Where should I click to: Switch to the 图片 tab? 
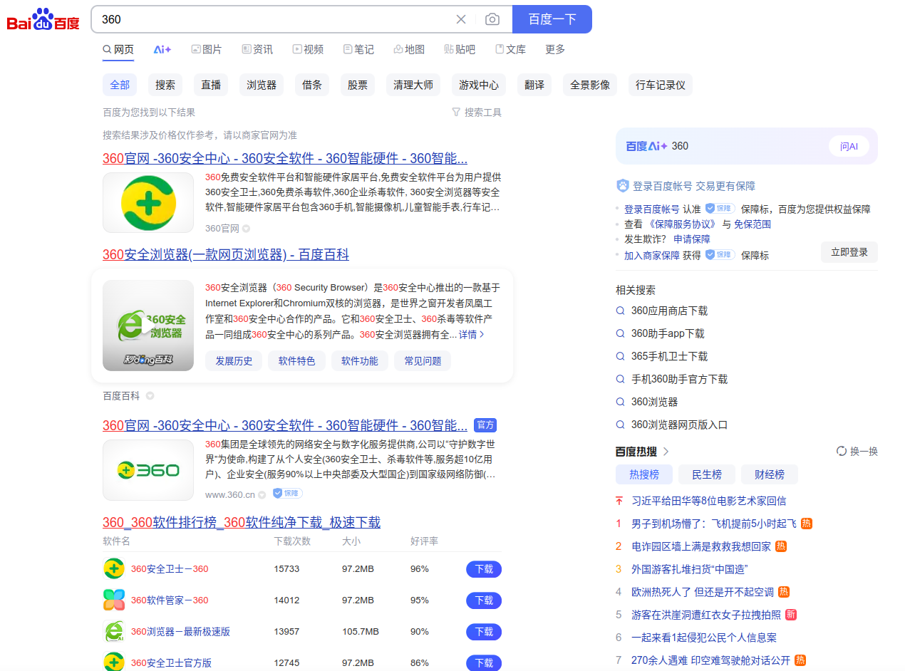tap(207, 49)
